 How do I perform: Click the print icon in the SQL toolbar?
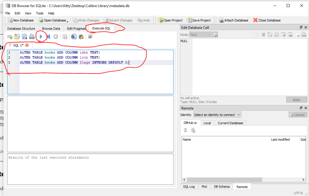pos(32,37)
